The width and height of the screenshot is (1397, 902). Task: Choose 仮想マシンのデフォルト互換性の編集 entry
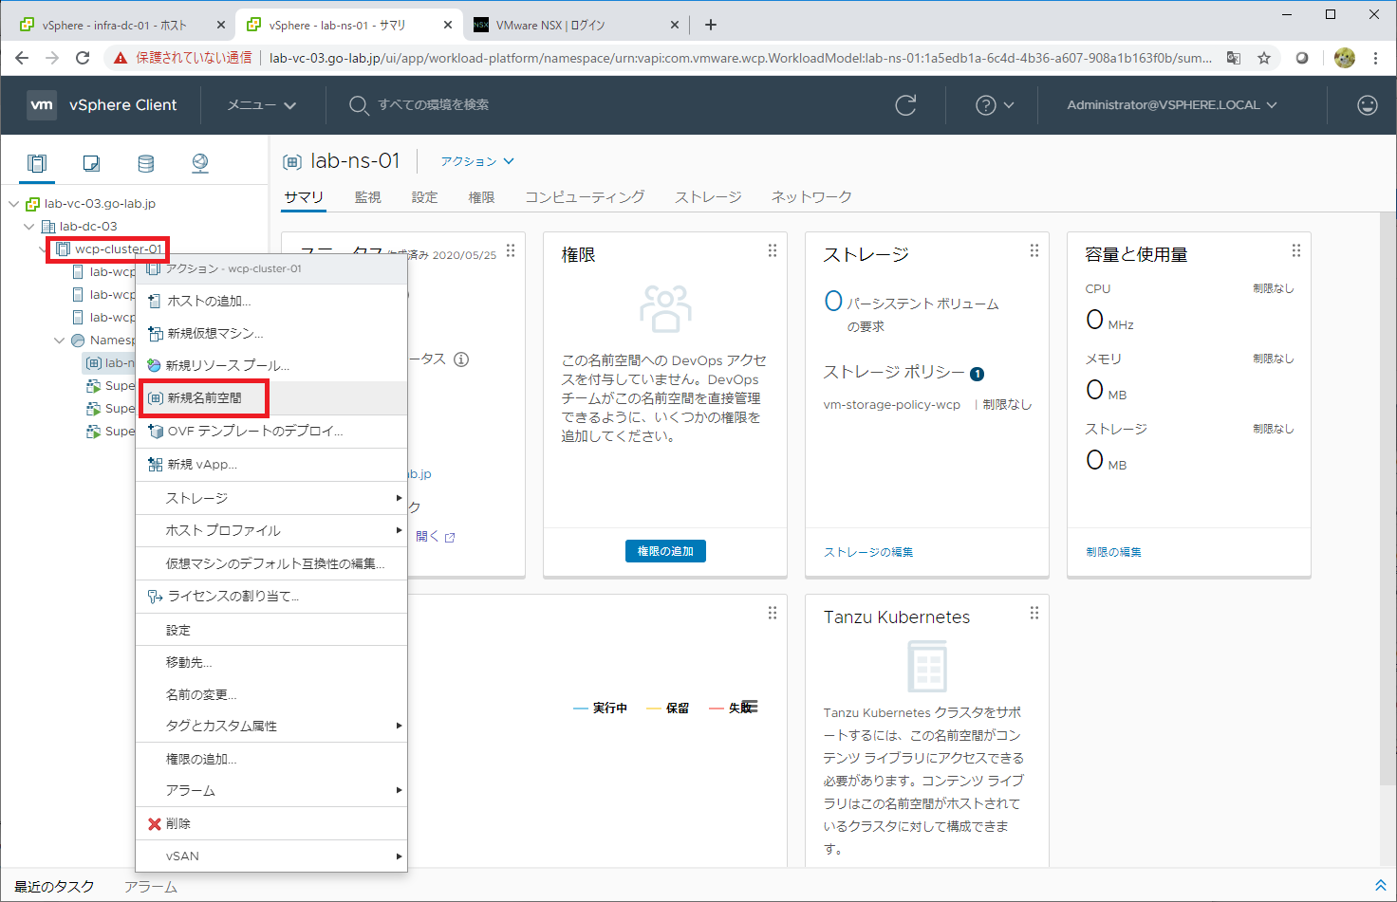[x=271, y=563]
